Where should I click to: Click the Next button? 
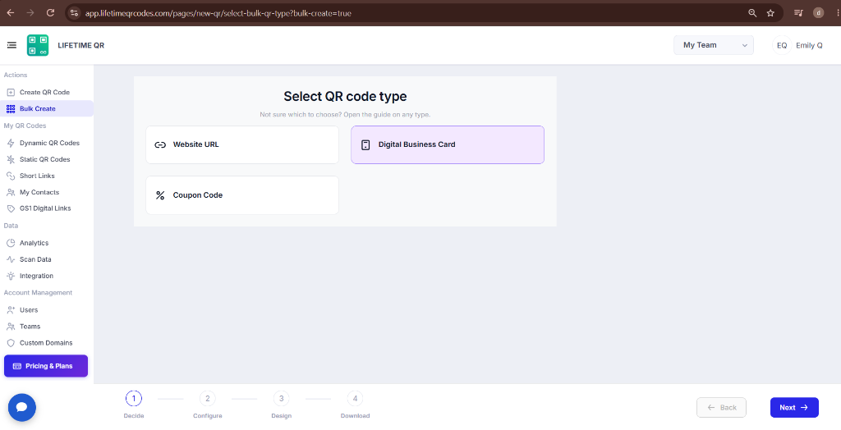[794, 408]
